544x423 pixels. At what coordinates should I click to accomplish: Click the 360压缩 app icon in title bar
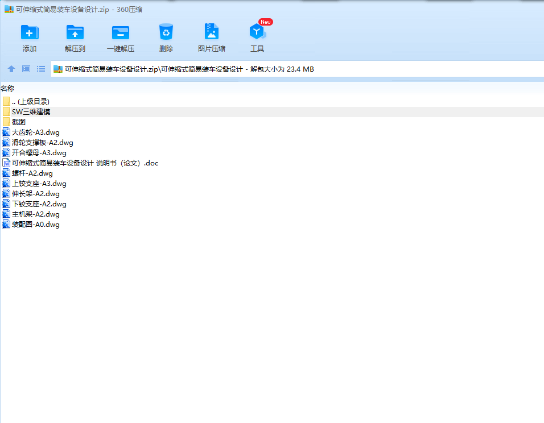coord(9,9)
